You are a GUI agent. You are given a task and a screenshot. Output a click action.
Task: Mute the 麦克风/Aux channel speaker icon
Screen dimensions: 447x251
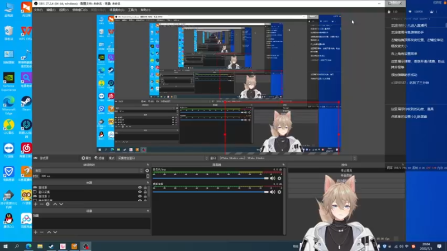click(273, 178)
